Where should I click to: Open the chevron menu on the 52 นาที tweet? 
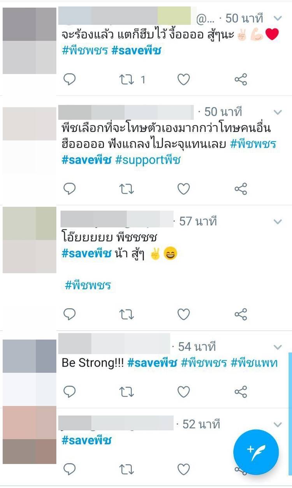pos(278,424)
